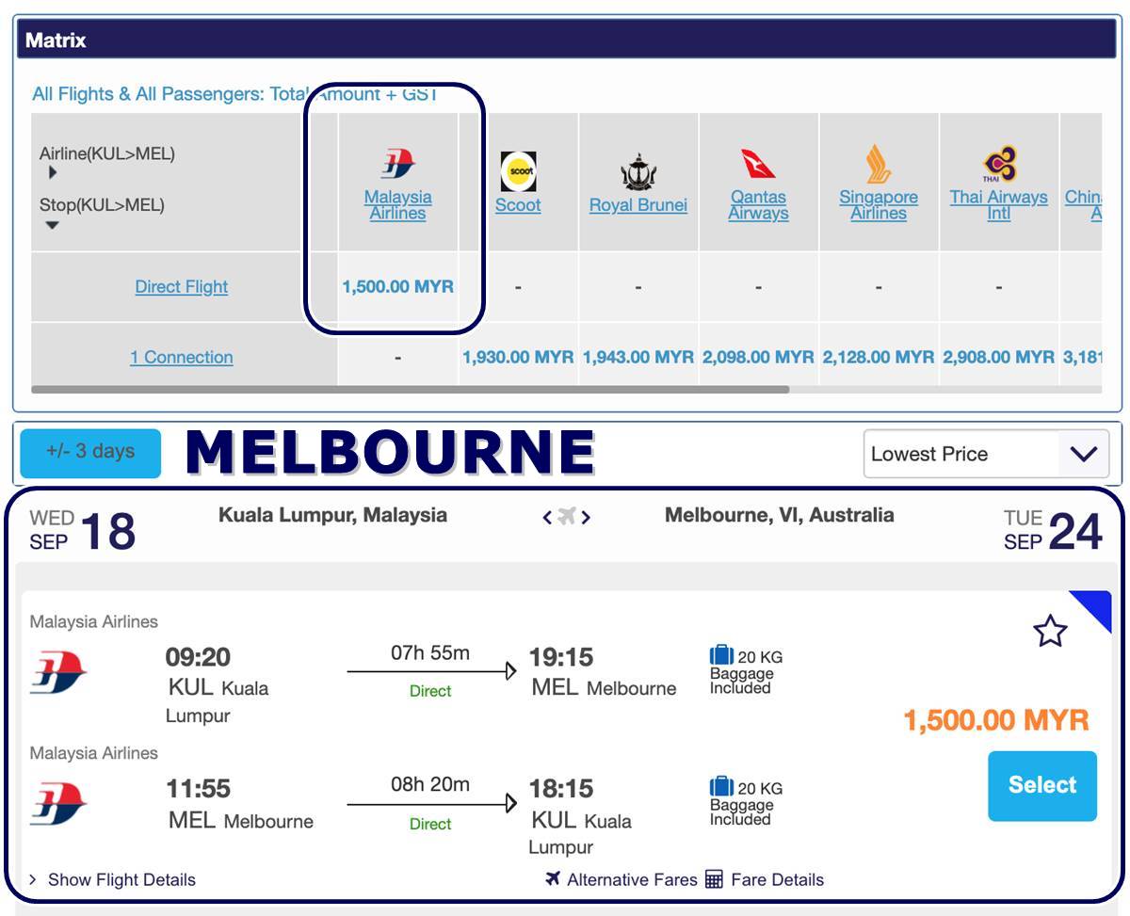Click the Qantas Airways kangaroo logo
1130x916 pixels.
pyautogui.click(x=758, y=163)
